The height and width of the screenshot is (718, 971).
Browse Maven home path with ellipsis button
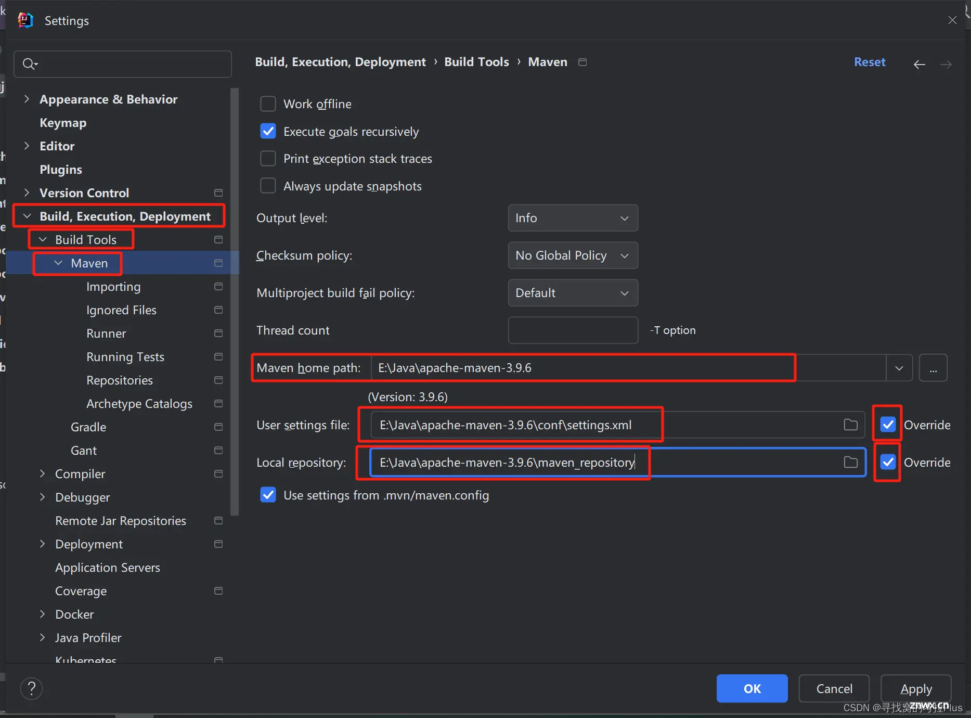(933, 368)
